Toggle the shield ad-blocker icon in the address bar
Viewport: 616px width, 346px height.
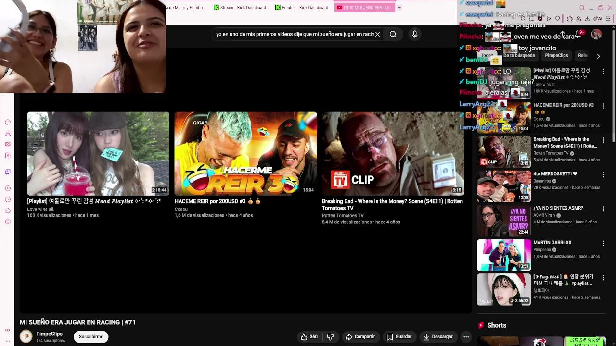(540, 19)
